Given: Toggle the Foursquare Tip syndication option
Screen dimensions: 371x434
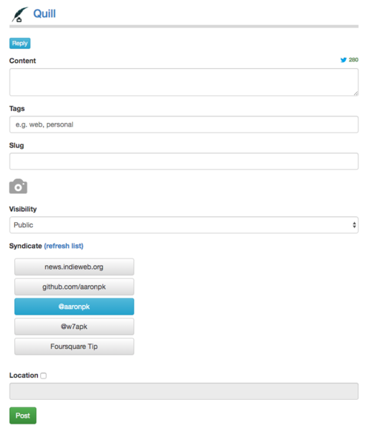Looking at the screenshot, I should point(74,347).
